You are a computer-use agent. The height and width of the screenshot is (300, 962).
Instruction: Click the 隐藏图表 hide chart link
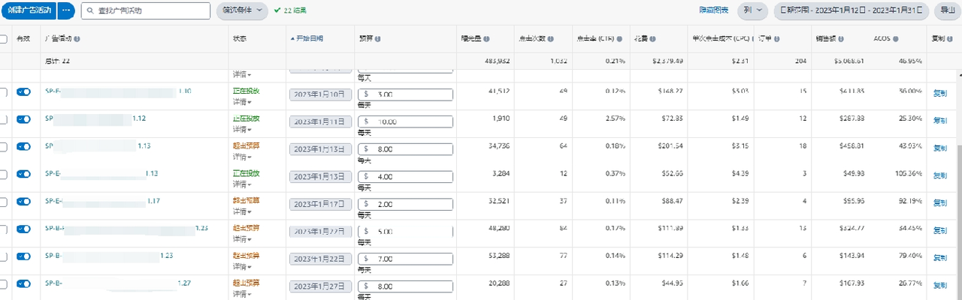[x=713, y=10]
